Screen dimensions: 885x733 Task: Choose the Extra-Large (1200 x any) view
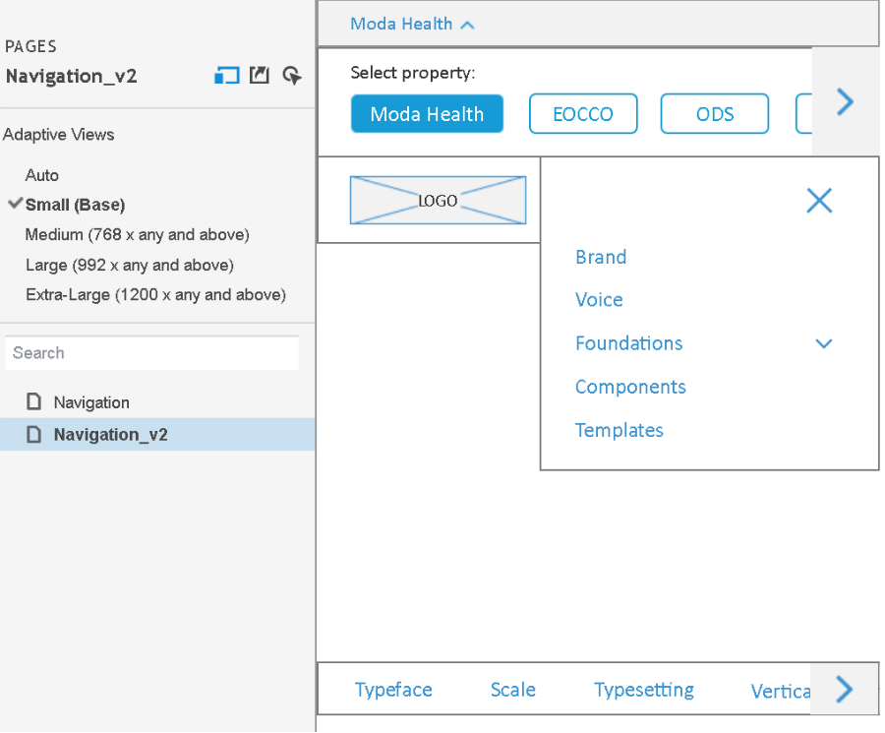point(155,295)
